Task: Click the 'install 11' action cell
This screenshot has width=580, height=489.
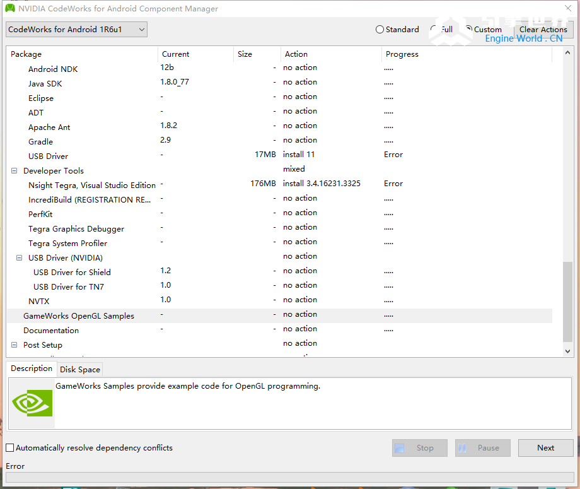Action: point(299,155)
